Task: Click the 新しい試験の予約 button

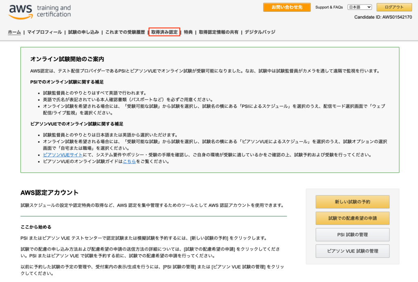Action: [x=352, y=202]
